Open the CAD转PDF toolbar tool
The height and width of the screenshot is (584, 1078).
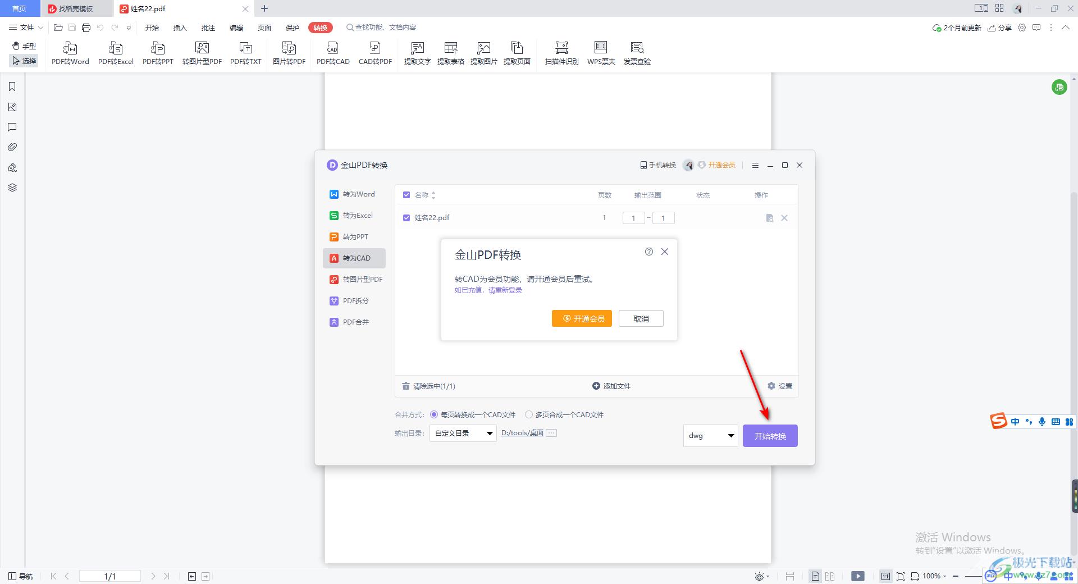375,53
